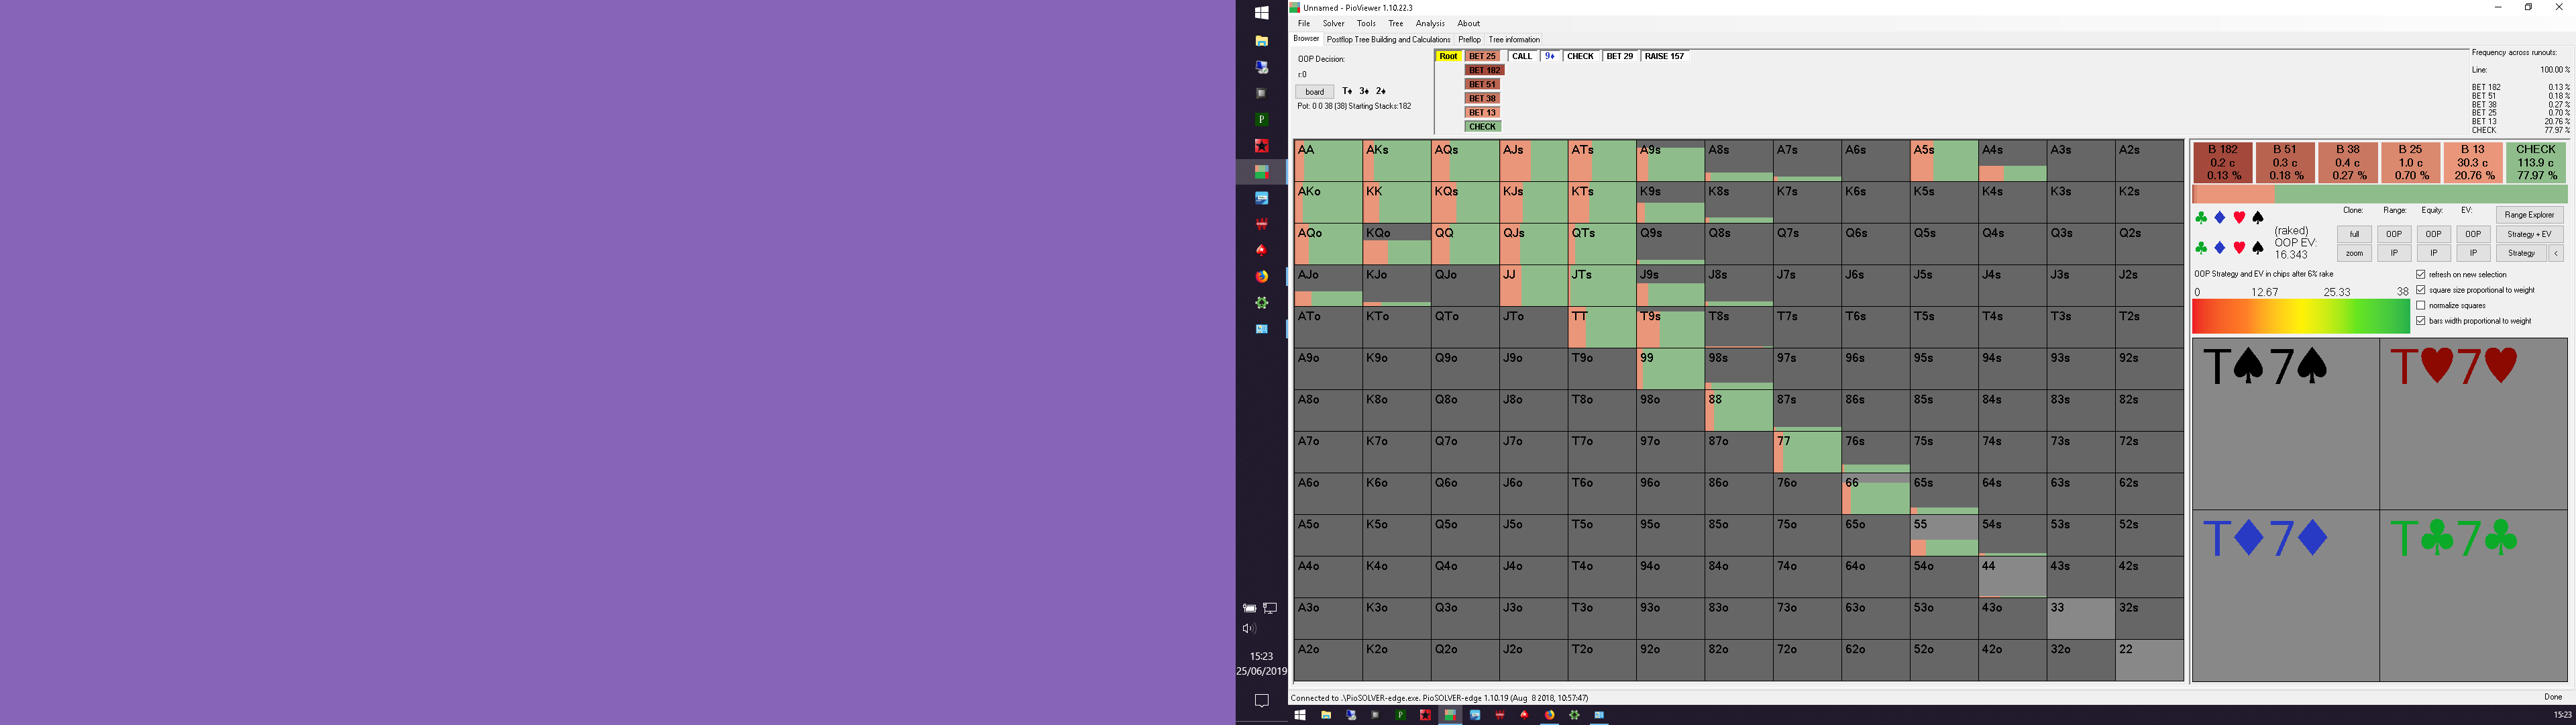Select the green club icon in the lower suit row
This screenshot has height=725, width=2576.
(2200, 247)
